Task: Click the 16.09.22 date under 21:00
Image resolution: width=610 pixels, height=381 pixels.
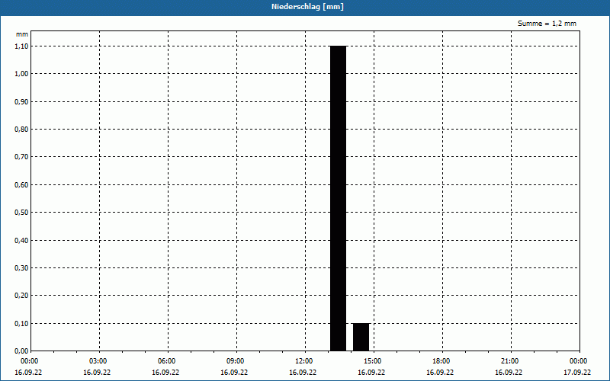Action: 509,373
